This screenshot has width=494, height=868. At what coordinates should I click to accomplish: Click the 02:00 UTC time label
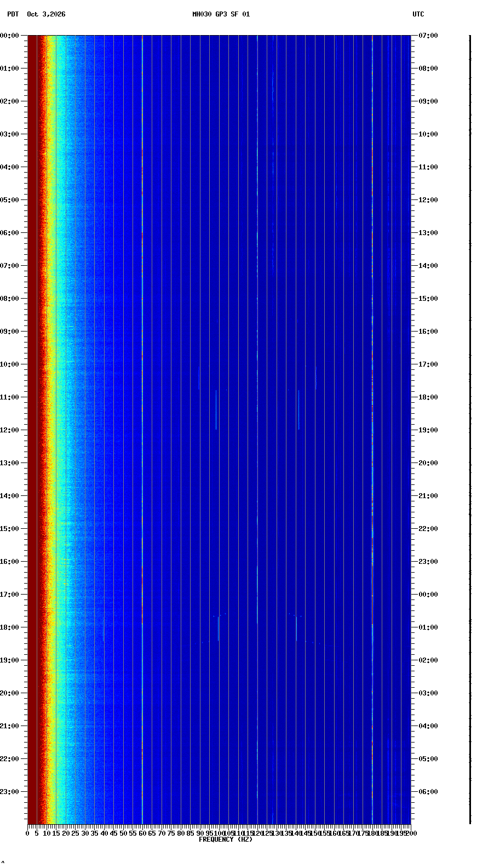[428, 660]
